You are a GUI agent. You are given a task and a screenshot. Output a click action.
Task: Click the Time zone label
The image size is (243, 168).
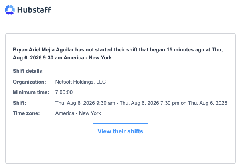tap(26, 113)
